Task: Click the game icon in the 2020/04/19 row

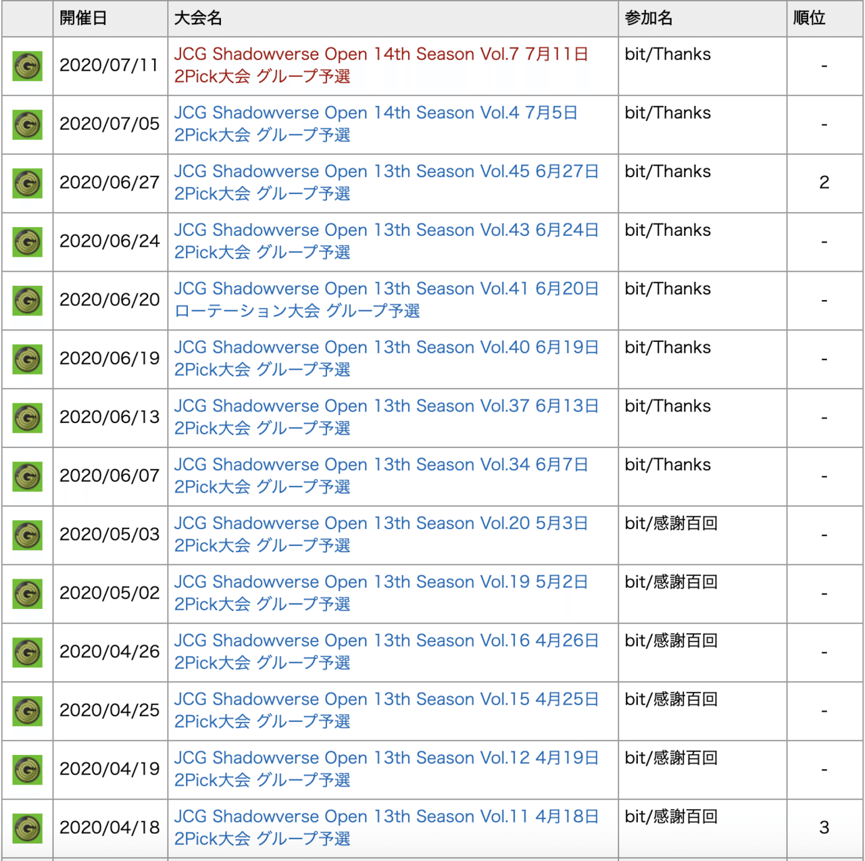Action: click(x=28, y=770)
